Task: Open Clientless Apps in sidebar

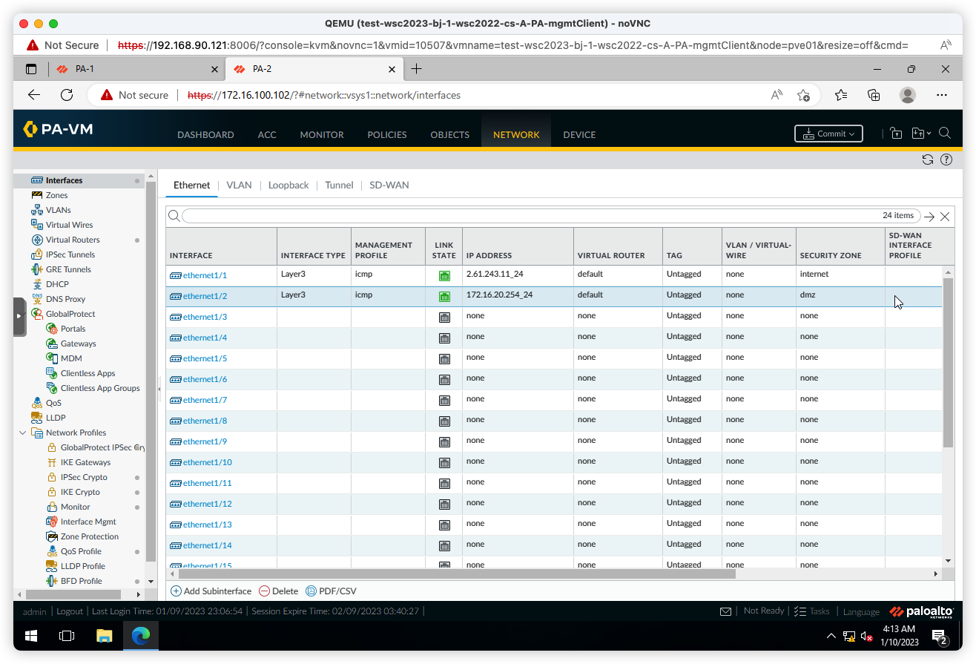Action: [81, 373]
